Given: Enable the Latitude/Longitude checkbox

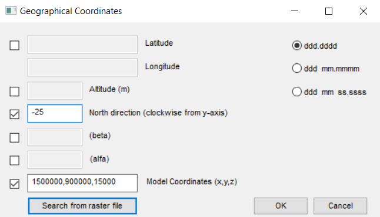Looking at the screenshot, I should point(15,45).
